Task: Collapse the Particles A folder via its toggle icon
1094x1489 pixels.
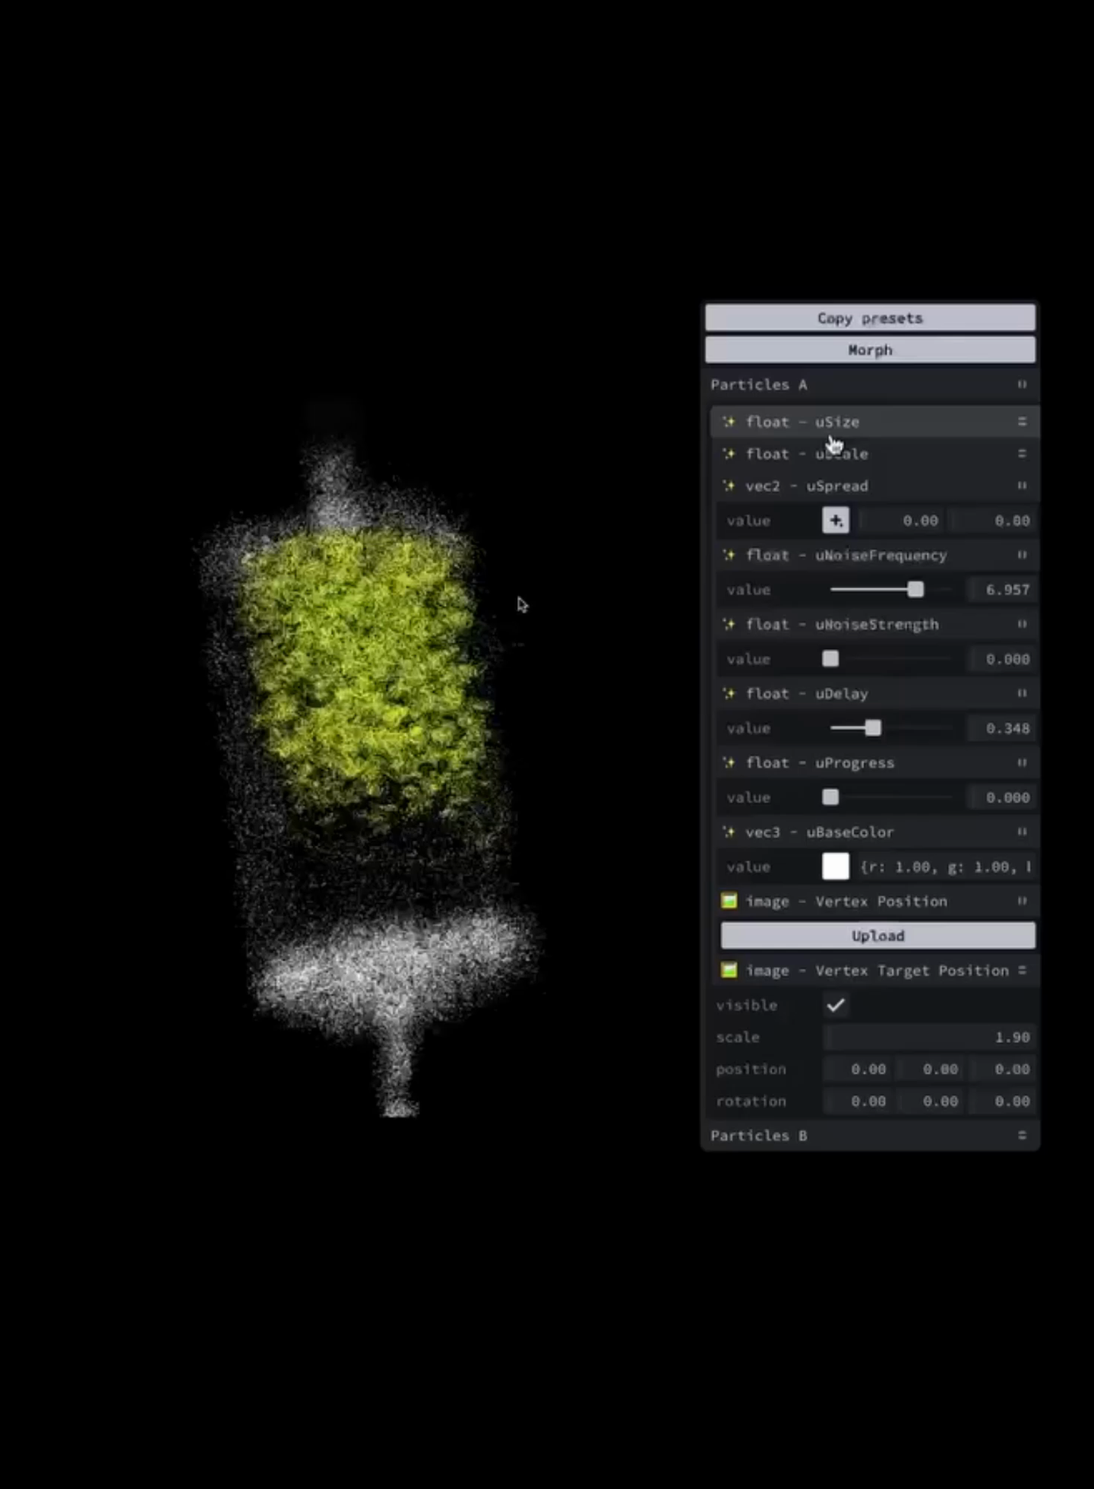Action: [x=1022, y=385]
